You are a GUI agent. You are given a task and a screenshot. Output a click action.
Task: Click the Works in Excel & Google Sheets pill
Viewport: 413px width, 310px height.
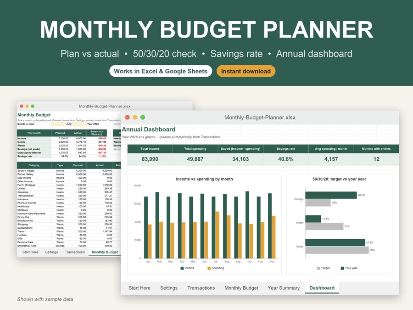pyautogui.click(x=161, y=71)
